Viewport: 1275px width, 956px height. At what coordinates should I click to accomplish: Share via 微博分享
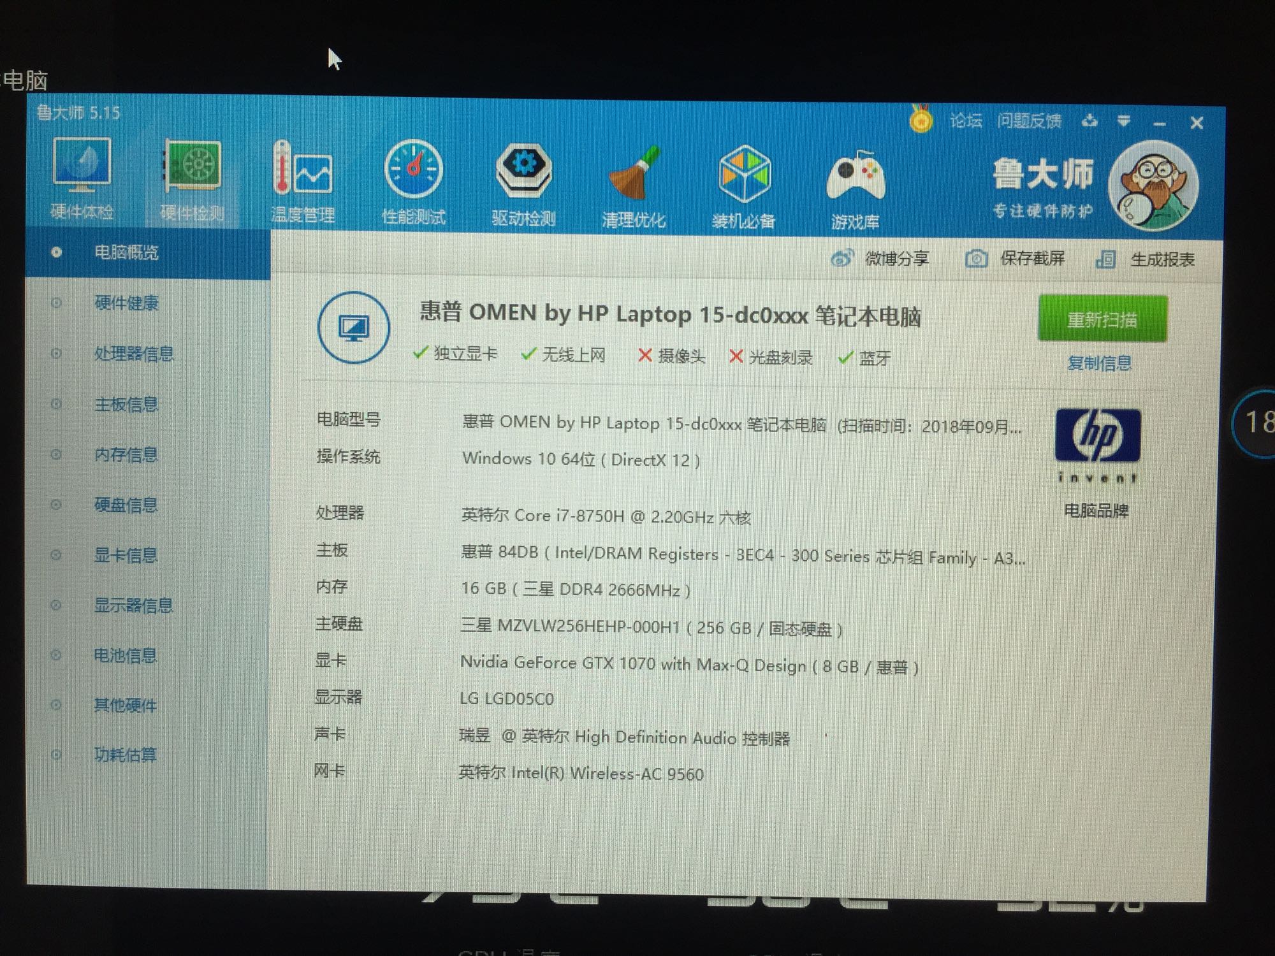pos(880,258)
